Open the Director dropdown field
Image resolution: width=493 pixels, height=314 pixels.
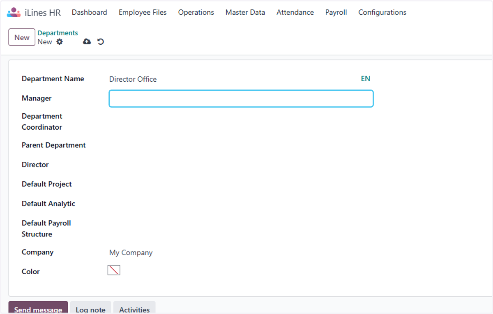[241, 165]
